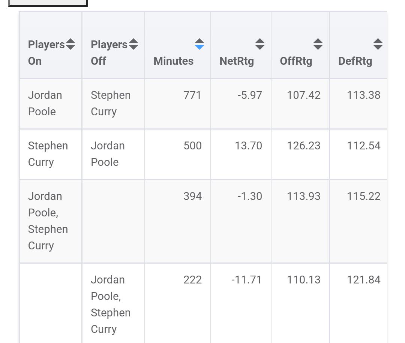
Task: Sort table by NetRtg arrows
Action: coord(259,44)
